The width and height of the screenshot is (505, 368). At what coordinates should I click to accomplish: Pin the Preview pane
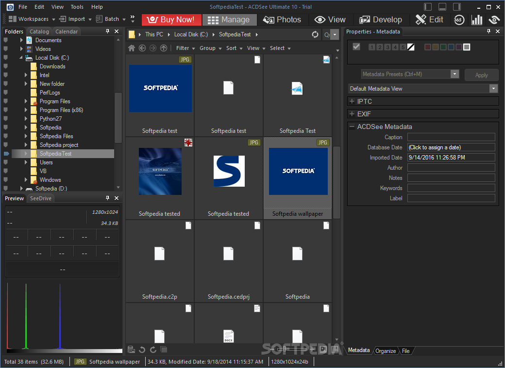click(108, 198)
